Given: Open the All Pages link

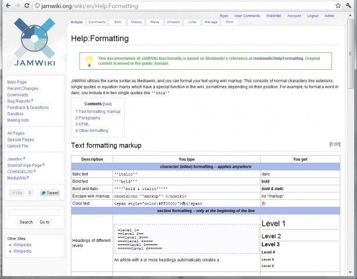Looking at the screenshot, I should pyautogui.click(x=16, y=133).
